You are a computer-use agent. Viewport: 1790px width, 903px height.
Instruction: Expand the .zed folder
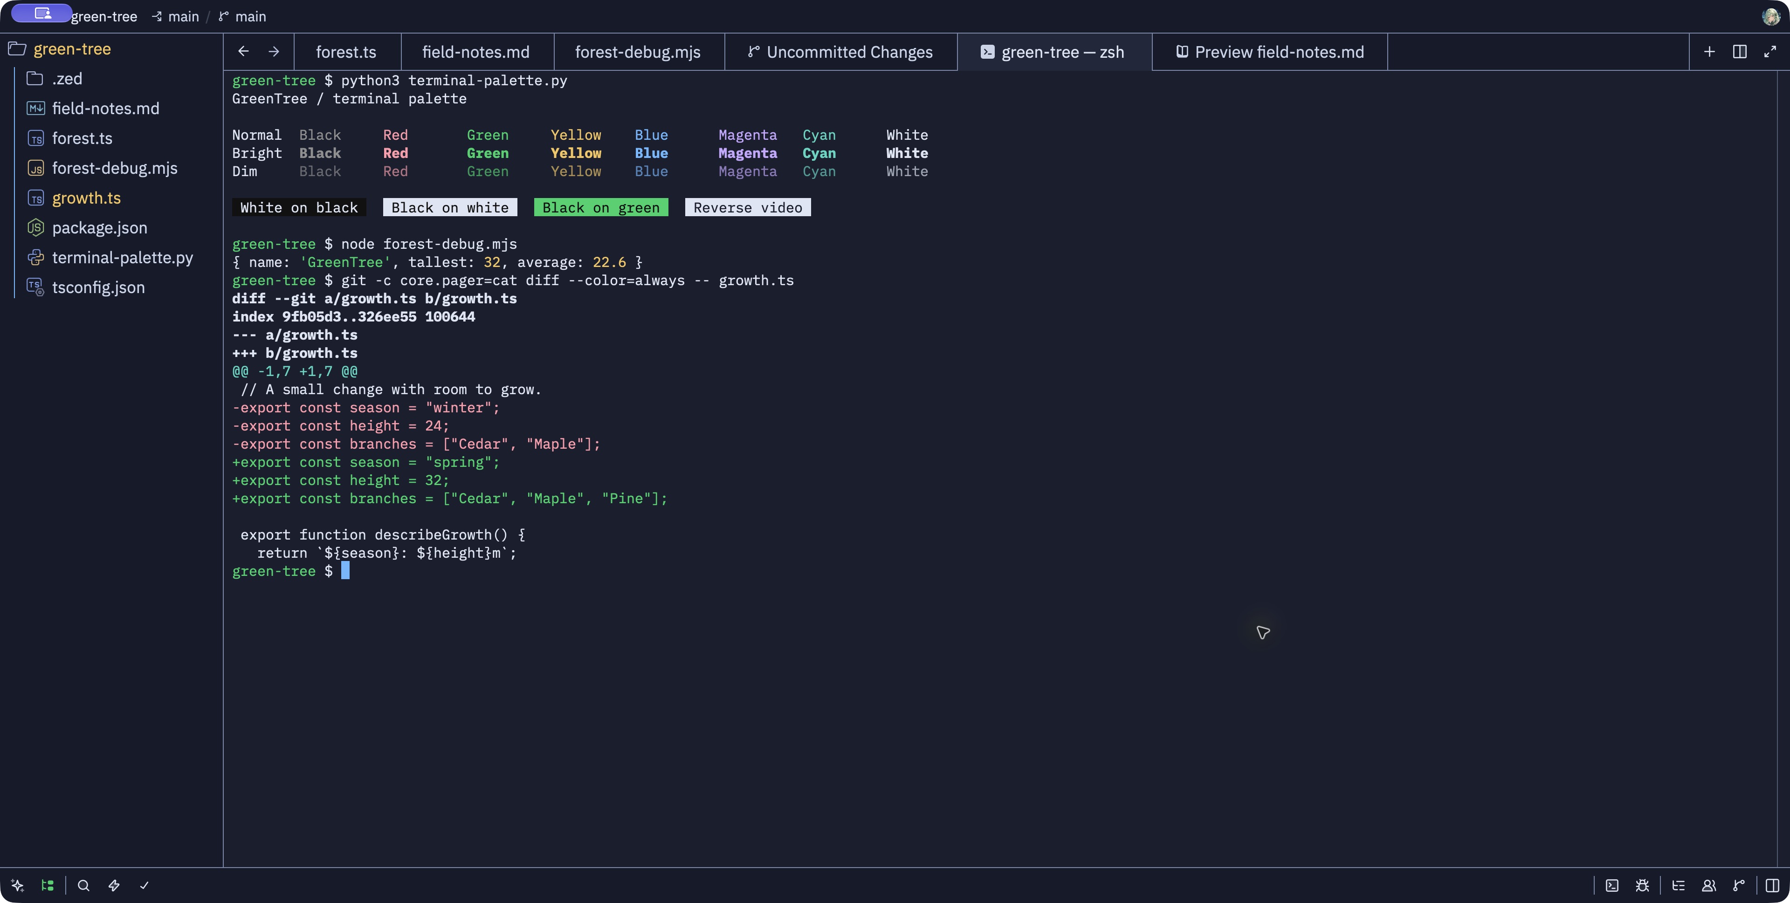pyautogui.click(x=111, y=78)
